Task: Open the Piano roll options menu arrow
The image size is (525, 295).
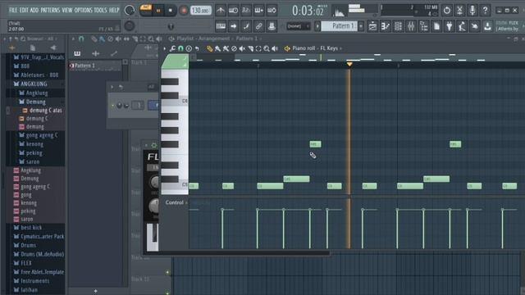Action: point(164,48)
